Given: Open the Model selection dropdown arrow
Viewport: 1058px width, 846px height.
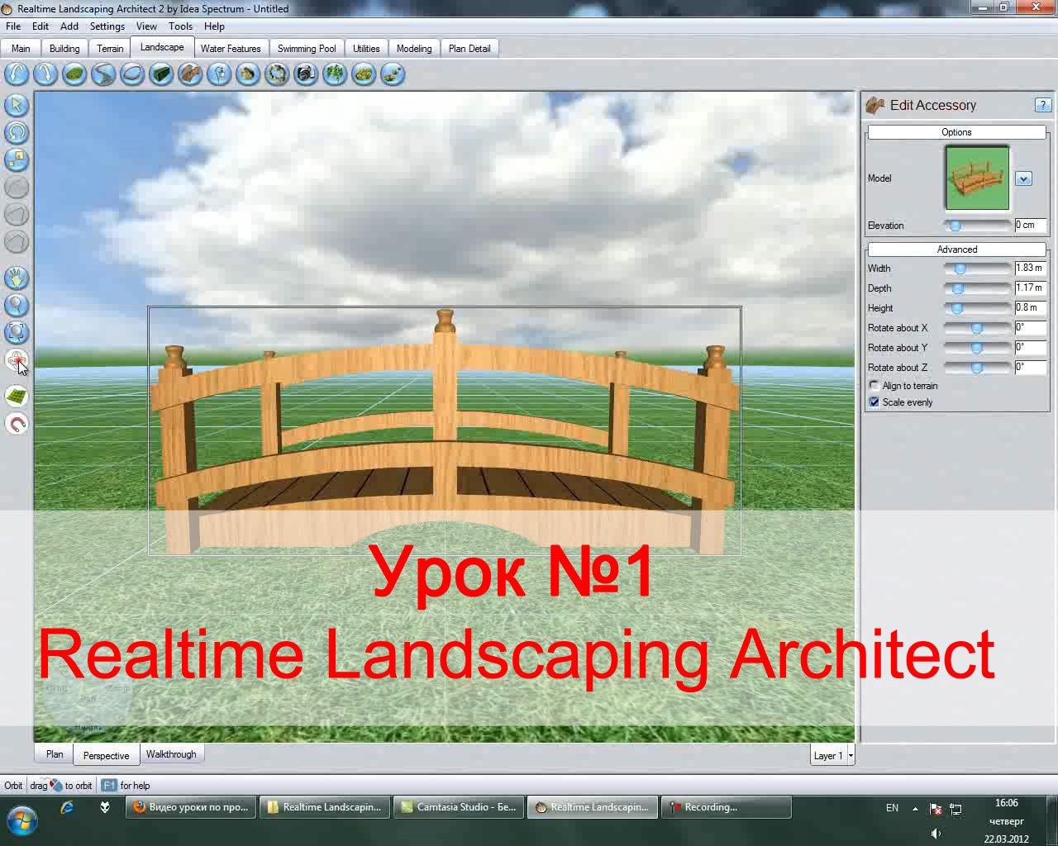Looking at the screenshot, I should pyautogui.click(x=1023, y=178).
